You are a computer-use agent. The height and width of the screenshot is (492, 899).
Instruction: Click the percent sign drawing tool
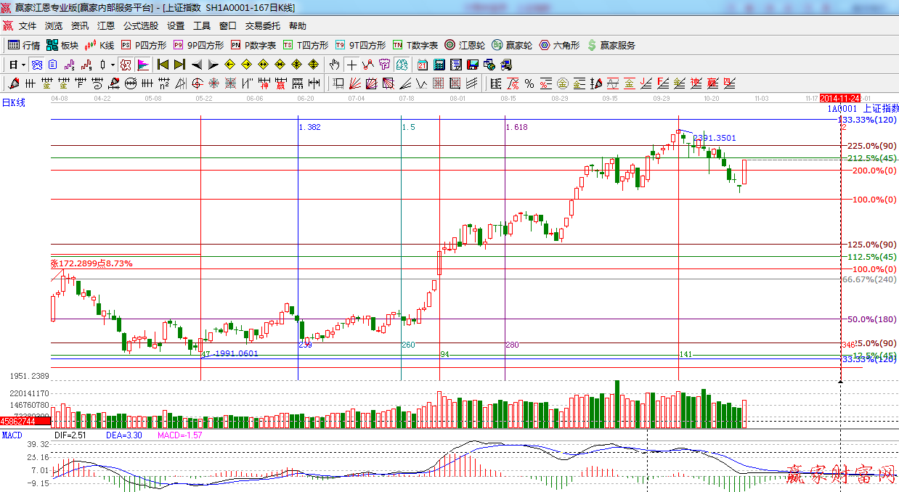pos(529,83)
